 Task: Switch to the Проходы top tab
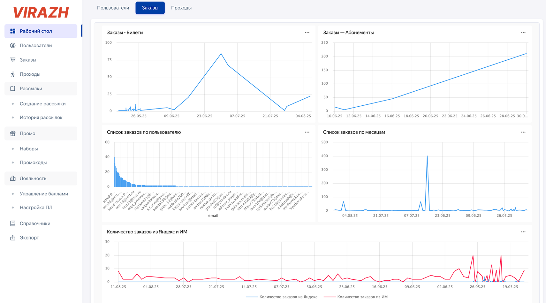coord(181,8)
